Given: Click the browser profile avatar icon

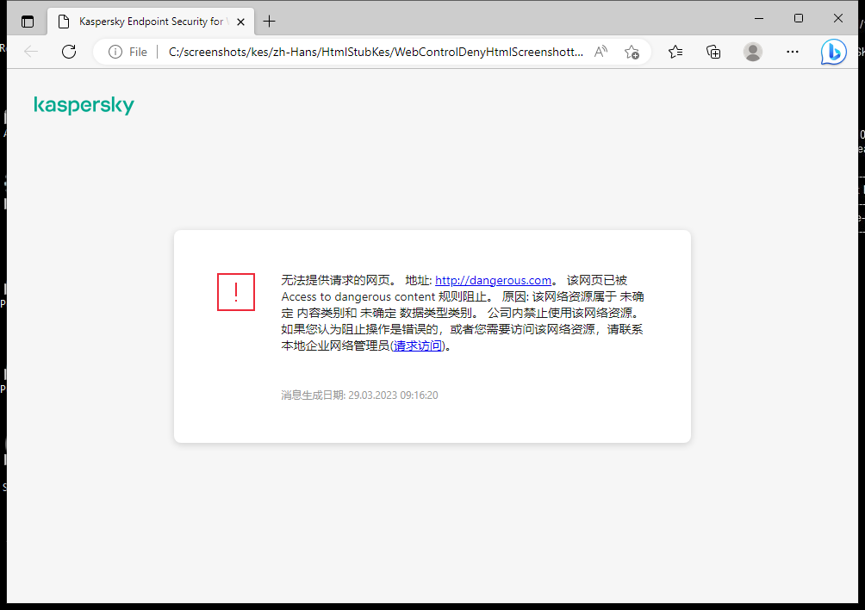Looking at the screenshot, I should click(752, 52).
